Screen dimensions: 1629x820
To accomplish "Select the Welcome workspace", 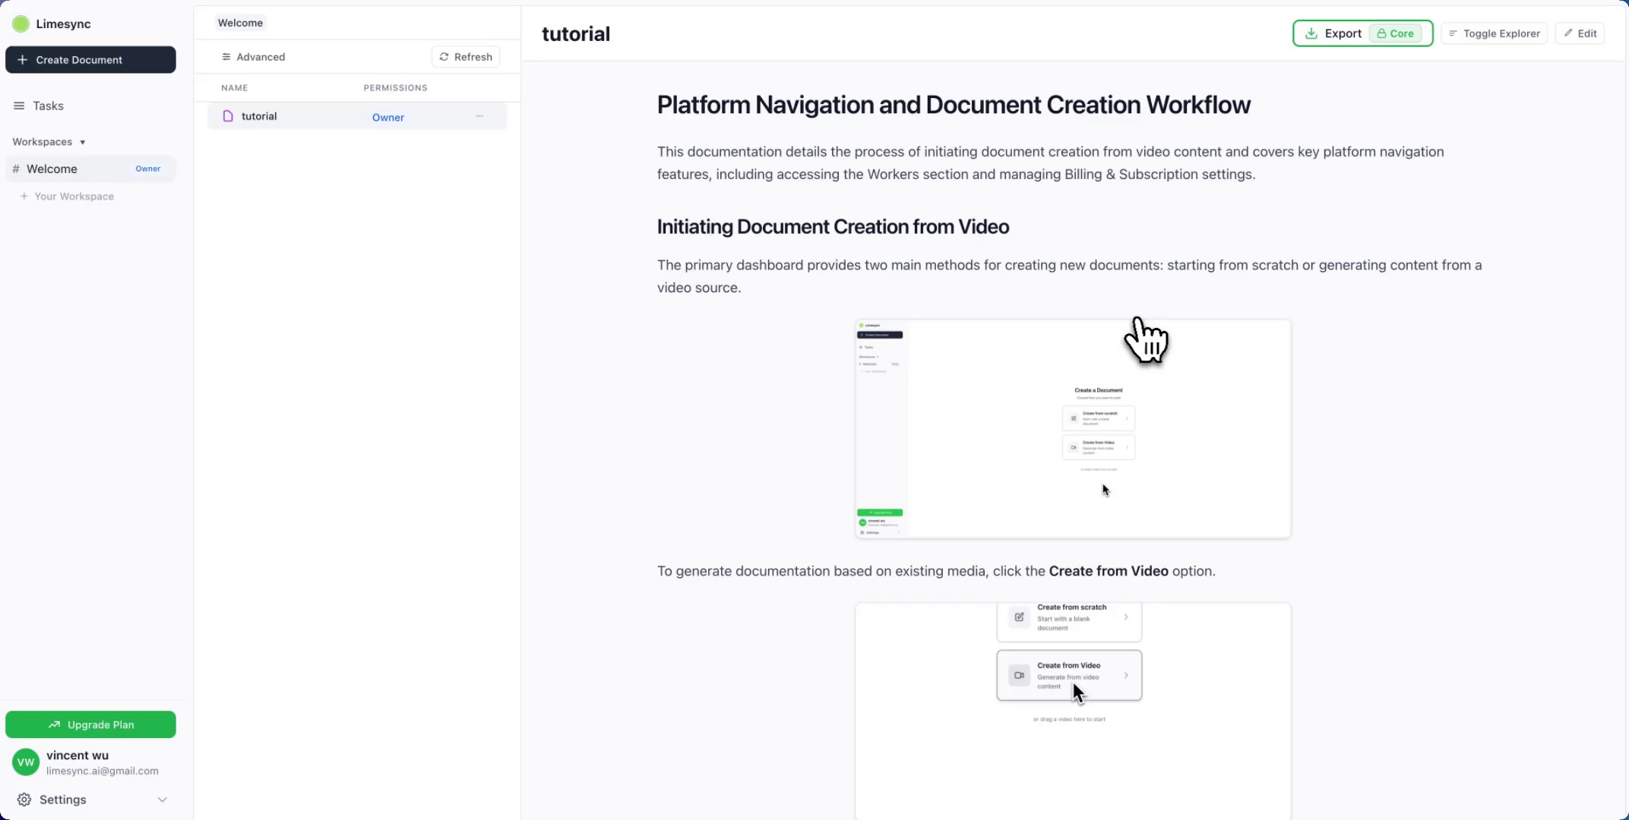I will pos(52,169).
